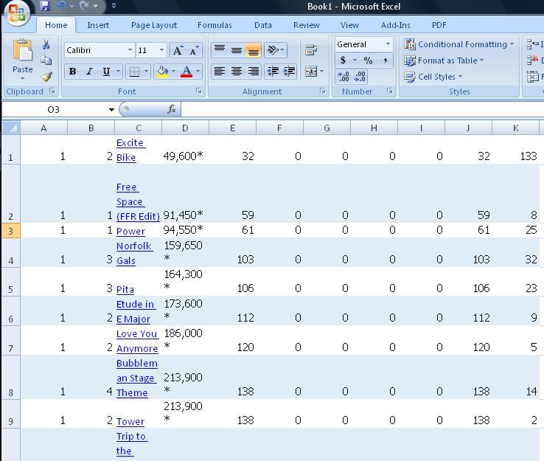Open Format as Table gallery
The height and width of the screenshot is (461, 544).
point(444,60)
